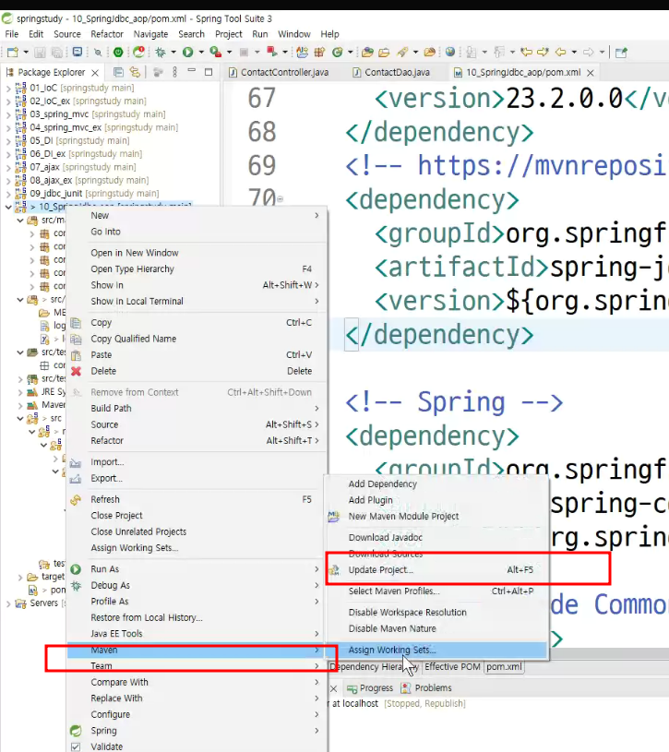The image size is (669, 752).
Task: Collapse the 10_SpringJdbc_aop project node
Action: [x=8, y=208]
